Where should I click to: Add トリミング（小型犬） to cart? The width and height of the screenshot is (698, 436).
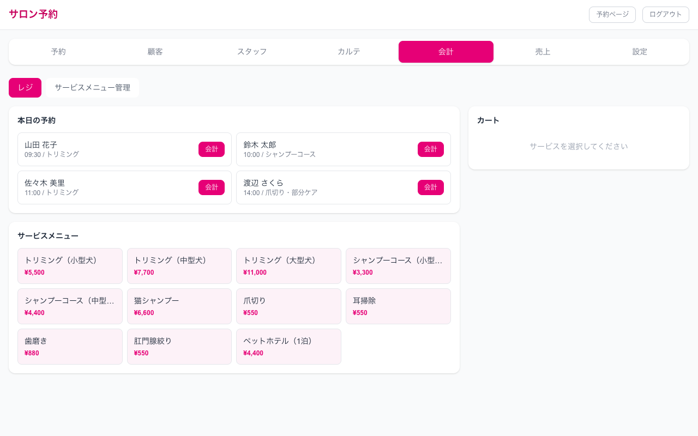(70, 266)
